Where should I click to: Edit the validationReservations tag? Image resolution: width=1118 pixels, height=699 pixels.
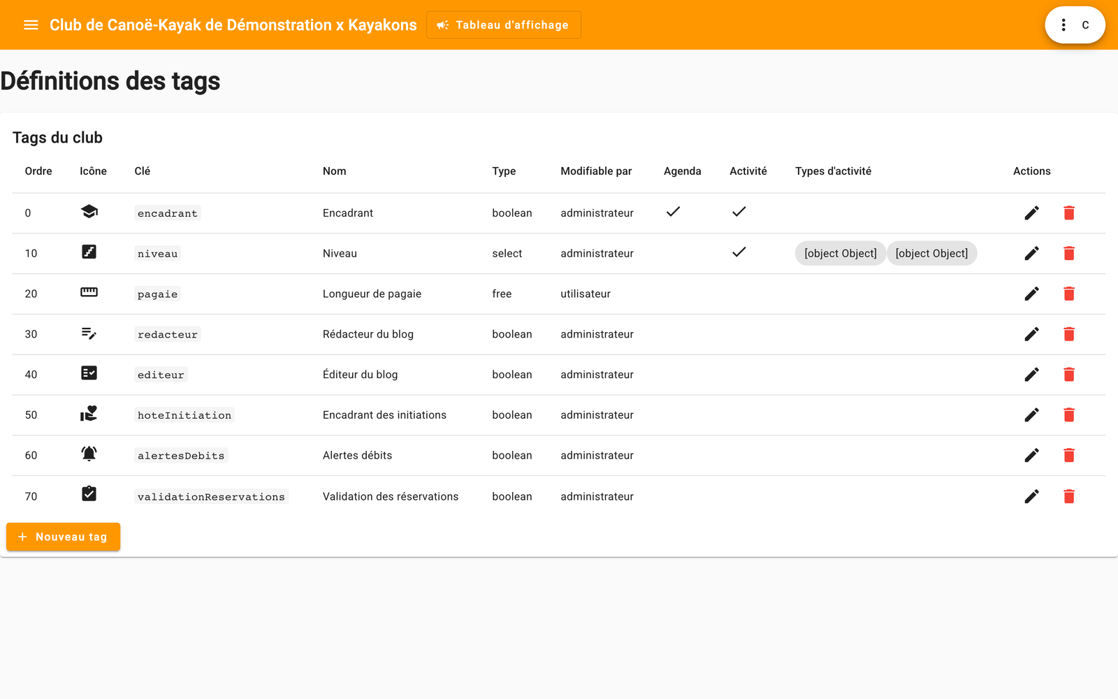click(x=1031, y=496)
